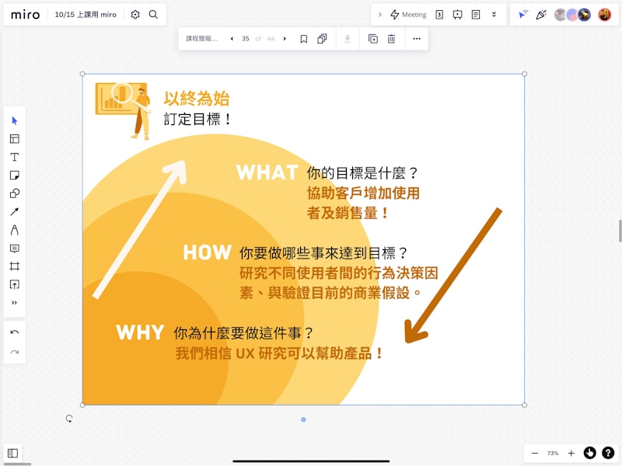Open the Templates tool
The width and height of the screenshot is (622, 466).
coord(14,139)
